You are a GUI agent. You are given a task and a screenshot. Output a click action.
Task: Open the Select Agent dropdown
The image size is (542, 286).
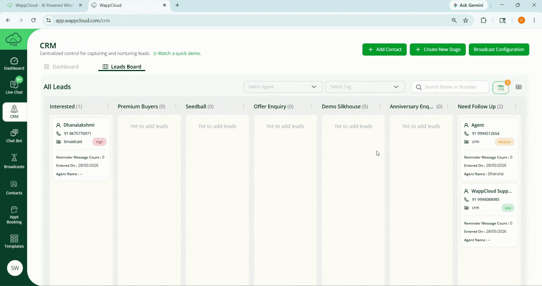(x=283, y=87)
